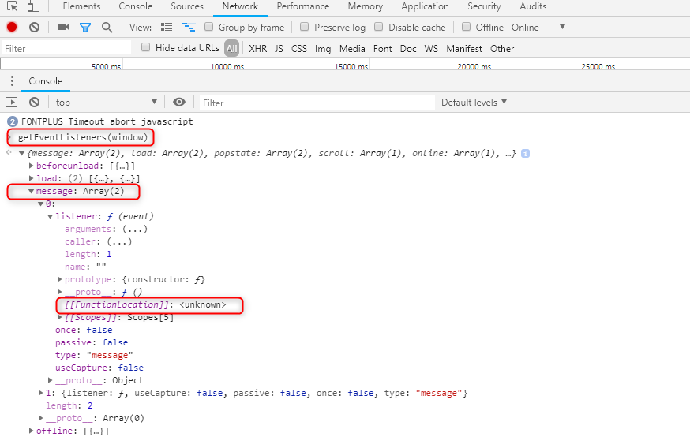Enable Group by frame checkbox
The height and width of the screenshot is (437, 690).
click(x=209, y=27)
